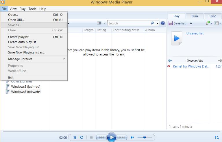Turn shuffle on
This screenshot has height=142, width=222.
(75, 137)
